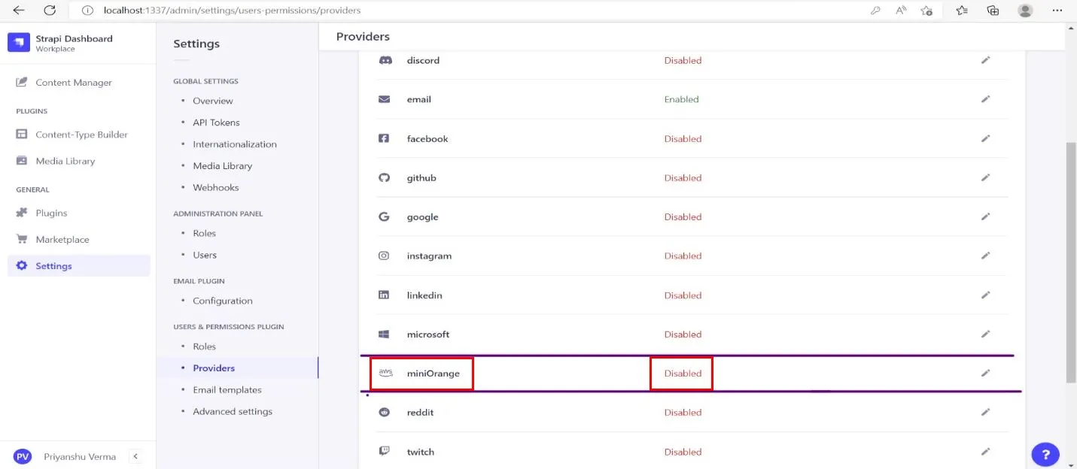
Task: Click the Disabled status of miniOrange
Action: 683,374
